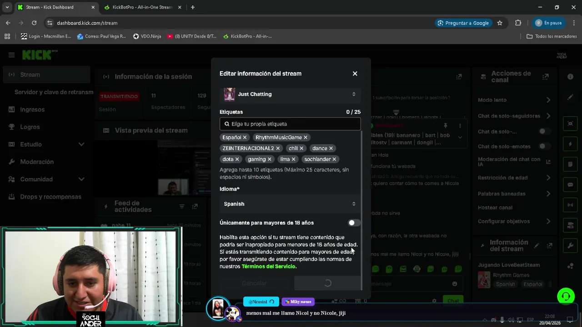
Task: Toggle Chat de solo-emotes switch
Action: point(545,146)
